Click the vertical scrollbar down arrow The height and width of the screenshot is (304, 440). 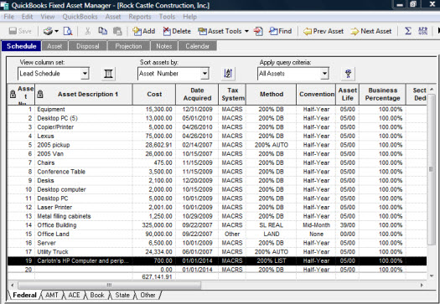(x=432, y=276)
